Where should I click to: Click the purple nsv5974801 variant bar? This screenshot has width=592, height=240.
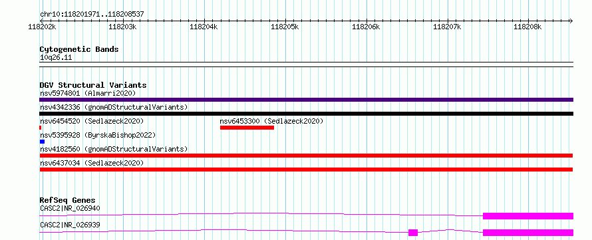coord(306,100)
